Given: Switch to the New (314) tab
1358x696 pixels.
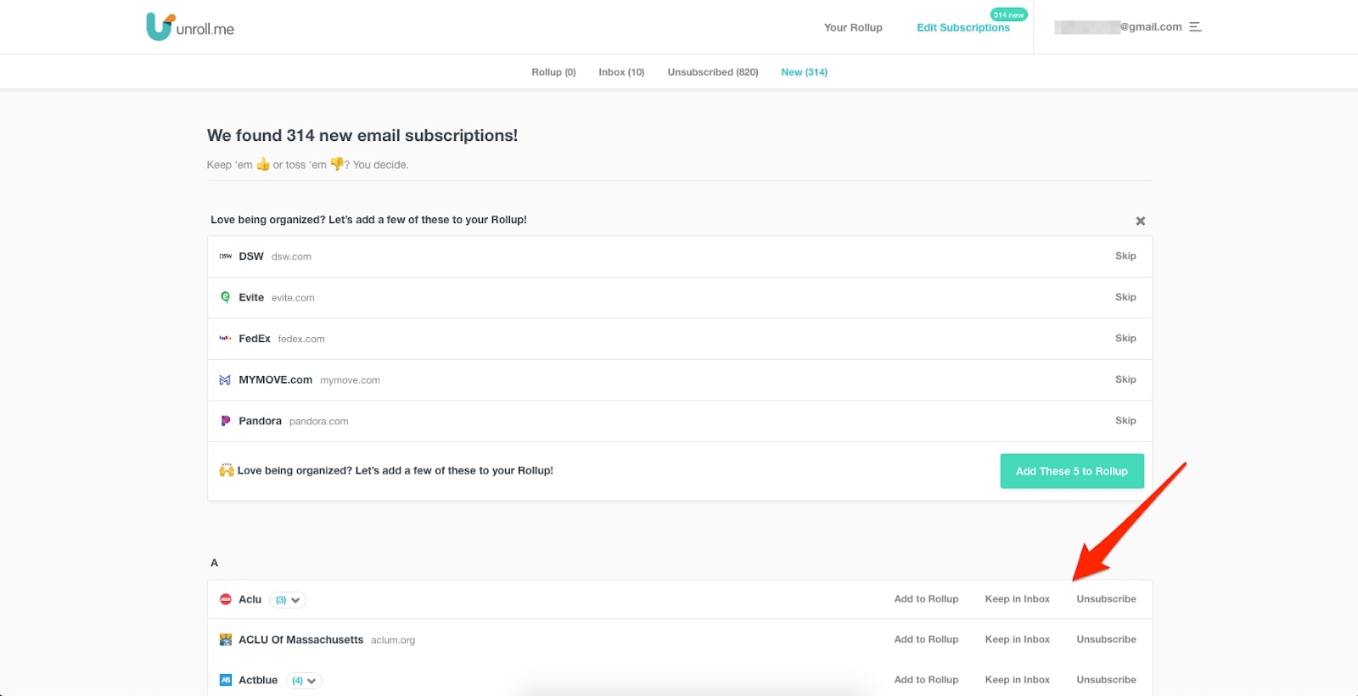Looking at the screenshot, I should point(804,72).
